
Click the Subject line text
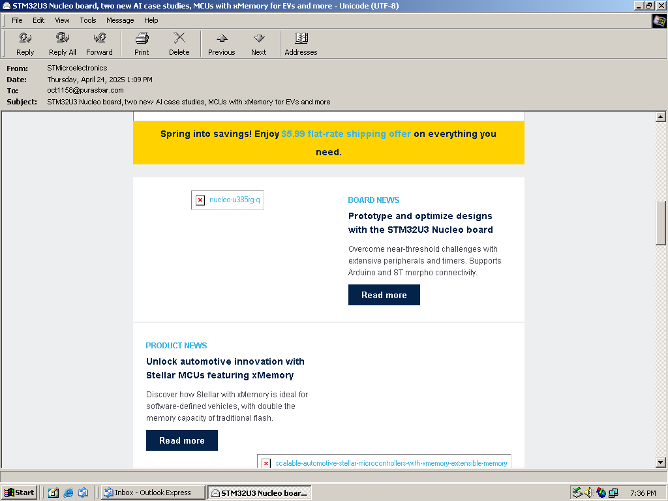(x=189, y=102)
